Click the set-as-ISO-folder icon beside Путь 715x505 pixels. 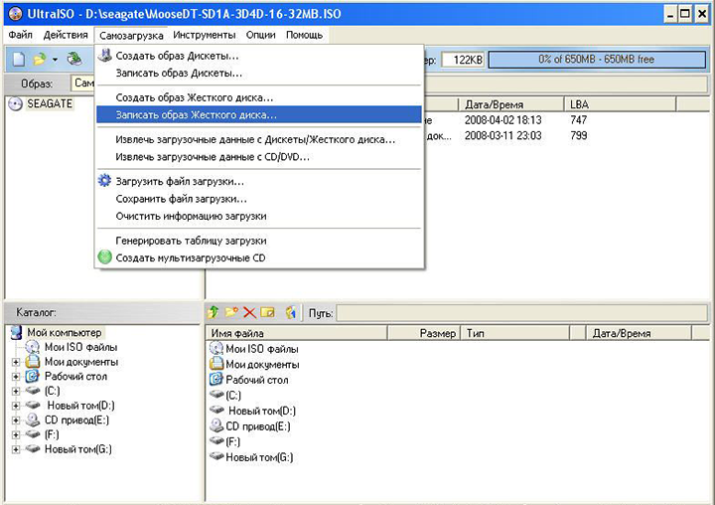pyautogui.click(x=291, y=312)
